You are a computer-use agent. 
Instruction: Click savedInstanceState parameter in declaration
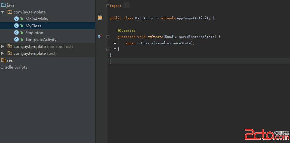click(x=197, y=37)
